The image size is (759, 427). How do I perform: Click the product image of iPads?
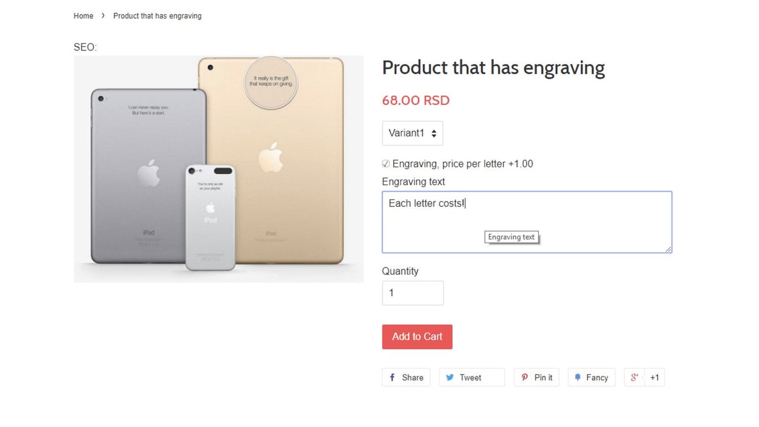point(219,169)
